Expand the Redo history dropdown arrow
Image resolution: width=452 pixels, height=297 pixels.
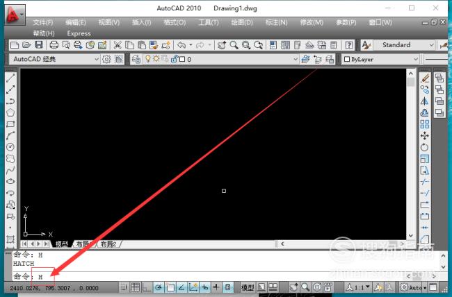click(209, 45)
